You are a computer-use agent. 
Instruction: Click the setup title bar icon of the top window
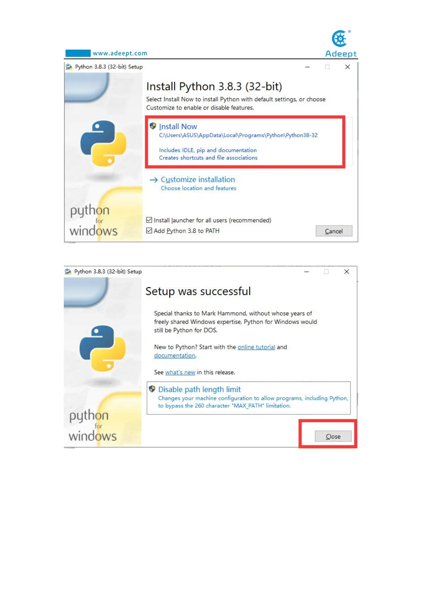[69, 67]
